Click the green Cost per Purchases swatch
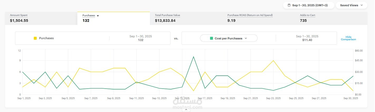375x112 pixels. (x=211, y=38)
